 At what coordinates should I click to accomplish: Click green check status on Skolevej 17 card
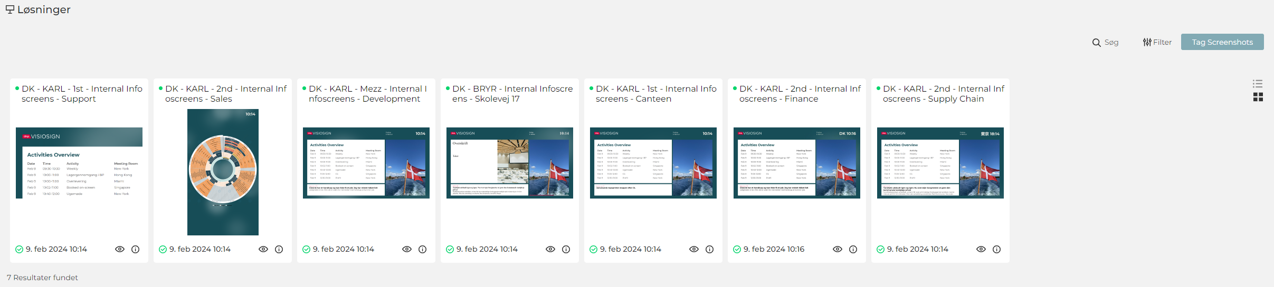tap(450, 250)
